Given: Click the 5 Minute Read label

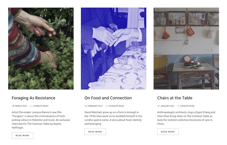Looking at the screenshot, I should tap(187, 106).
